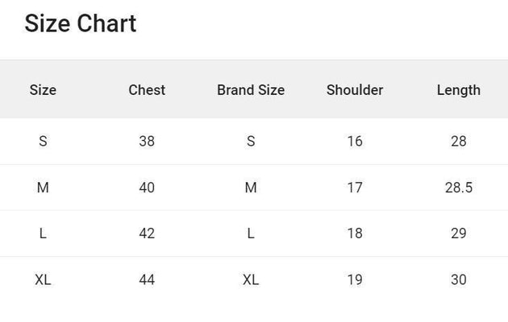The width and height of the screenshot is (508, 322).
Task: Click chest value 42 in the L row
Action: (147, 233)
